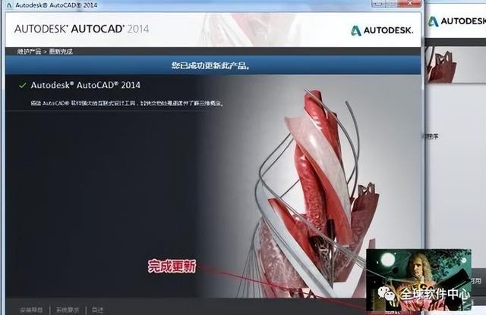Click the WeChat icon on the watermark
The height and width of the screenshot is (315, 486).
[387, 294]
